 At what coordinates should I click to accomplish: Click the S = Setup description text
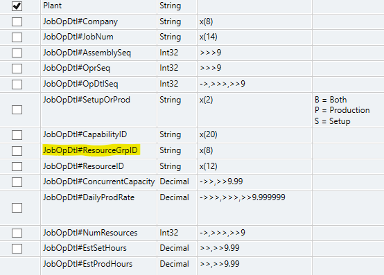(x=333, y=121)
